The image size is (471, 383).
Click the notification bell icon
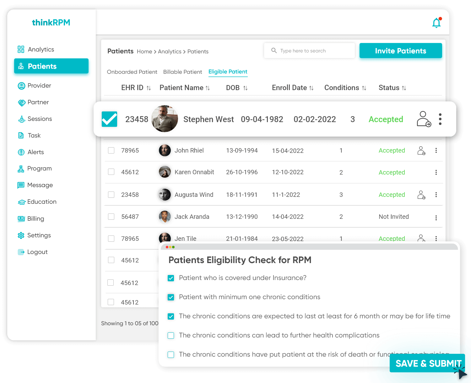tap(436, 22)
